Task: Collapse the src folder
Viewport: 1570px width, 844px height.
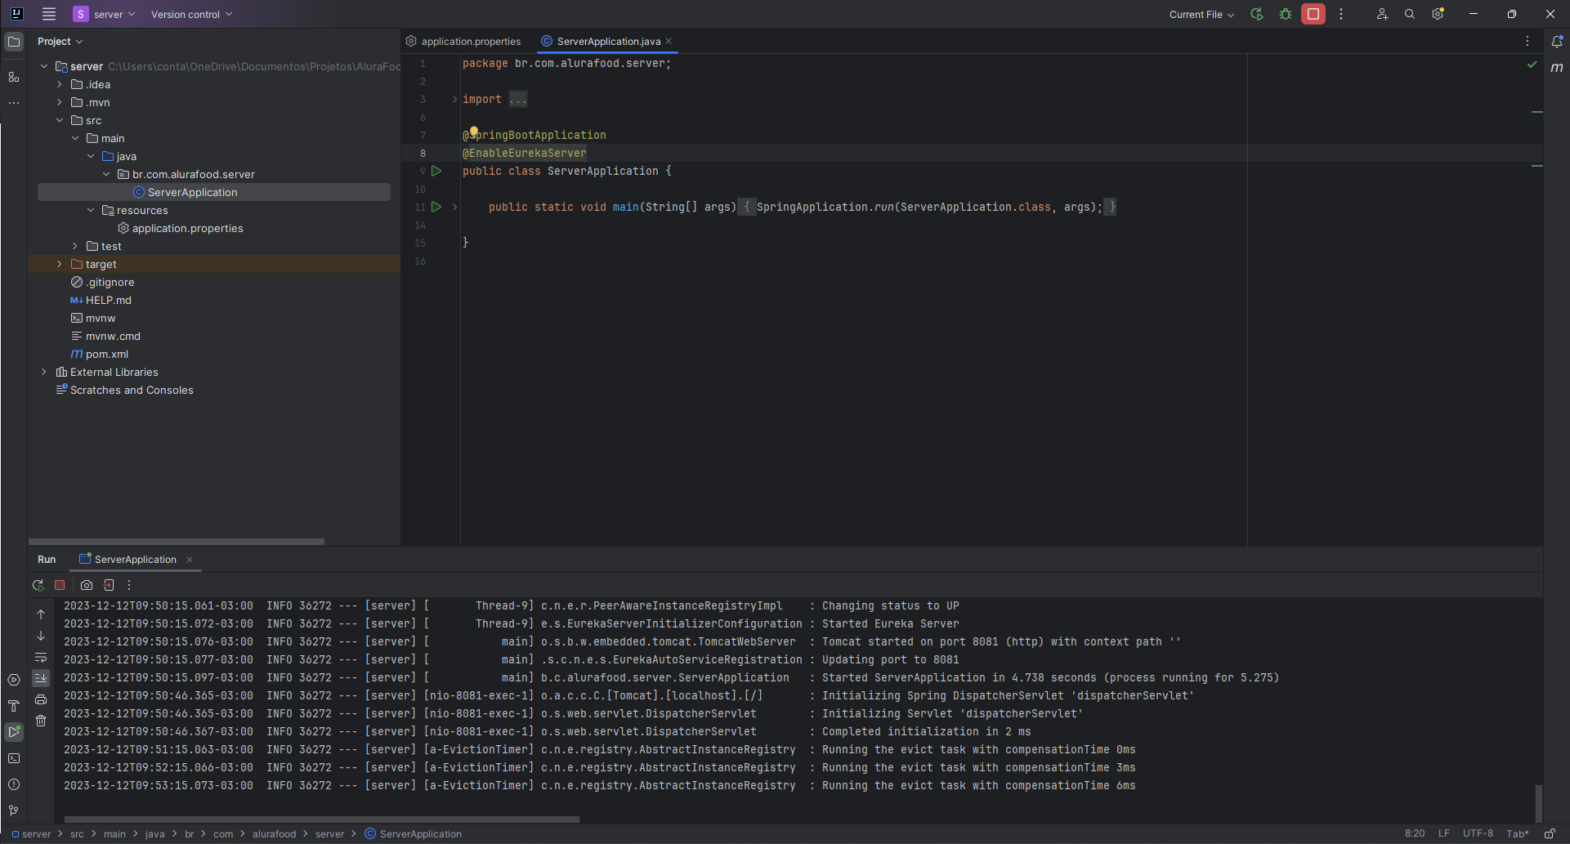Action: click(60, 120)
